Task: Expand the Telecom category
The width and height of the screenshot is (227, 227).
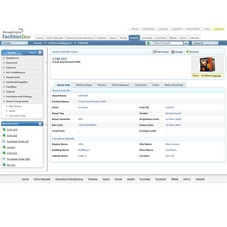Action: coord(4,68)
